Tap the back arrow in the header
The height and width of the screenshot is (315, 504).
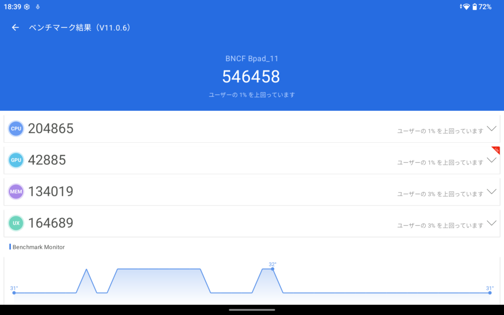(15, 28)
